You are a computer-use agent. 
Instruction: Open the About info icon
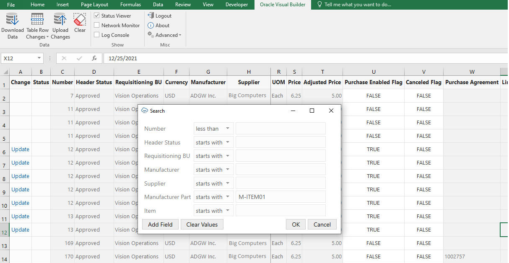(151, 25)
